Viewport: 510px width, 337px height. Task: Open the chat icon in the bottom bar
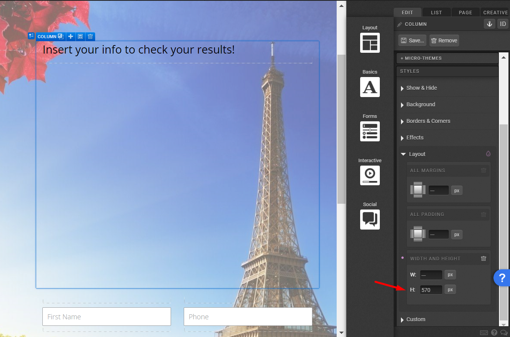pos(504,333)
